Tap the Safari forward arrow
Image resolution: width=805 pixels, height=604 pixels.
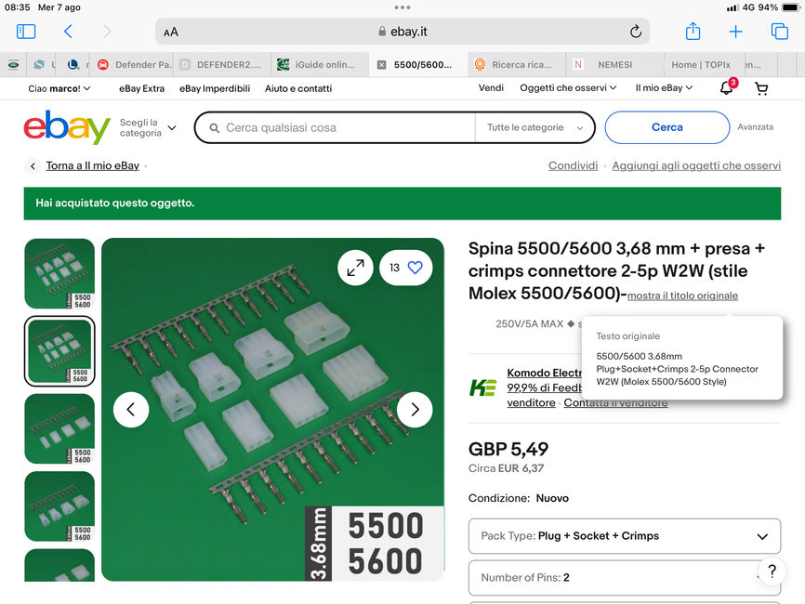coord(107,32)
